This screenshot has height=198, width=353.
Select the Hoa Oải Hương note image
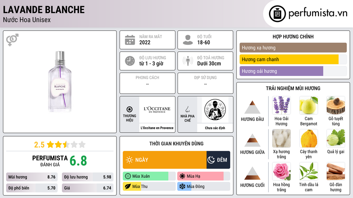tap(281, 105)
